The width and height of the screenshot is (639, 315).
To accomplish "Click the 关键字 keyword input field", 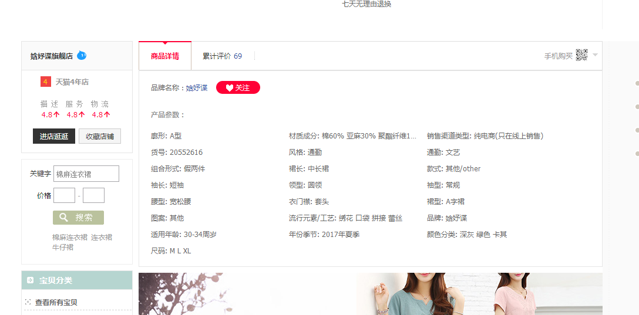I will [86, 174].
